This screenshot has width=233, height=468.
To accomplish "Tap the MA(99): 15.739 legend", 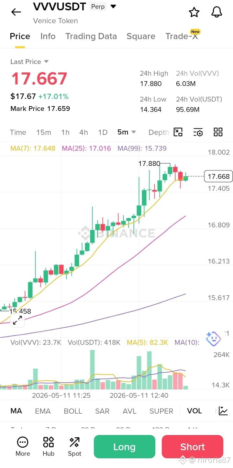I will pos(142,148).
